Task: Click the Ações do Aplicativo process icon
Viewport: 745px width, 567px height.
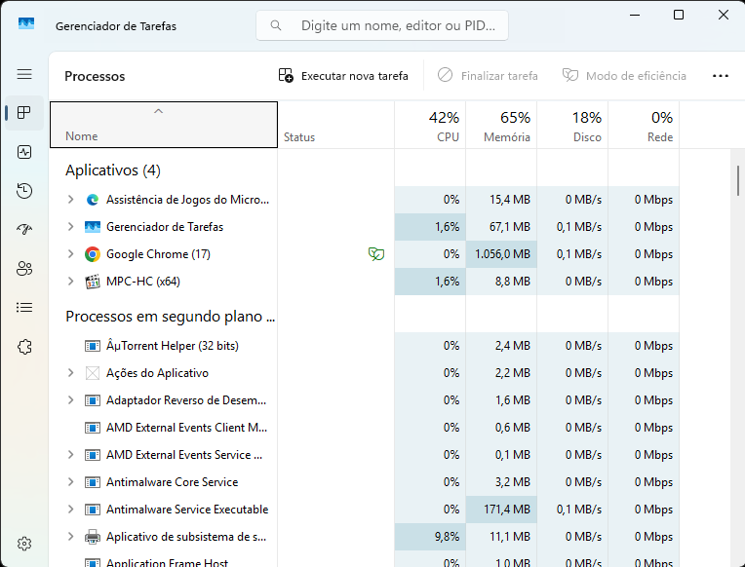Action: 93,373
